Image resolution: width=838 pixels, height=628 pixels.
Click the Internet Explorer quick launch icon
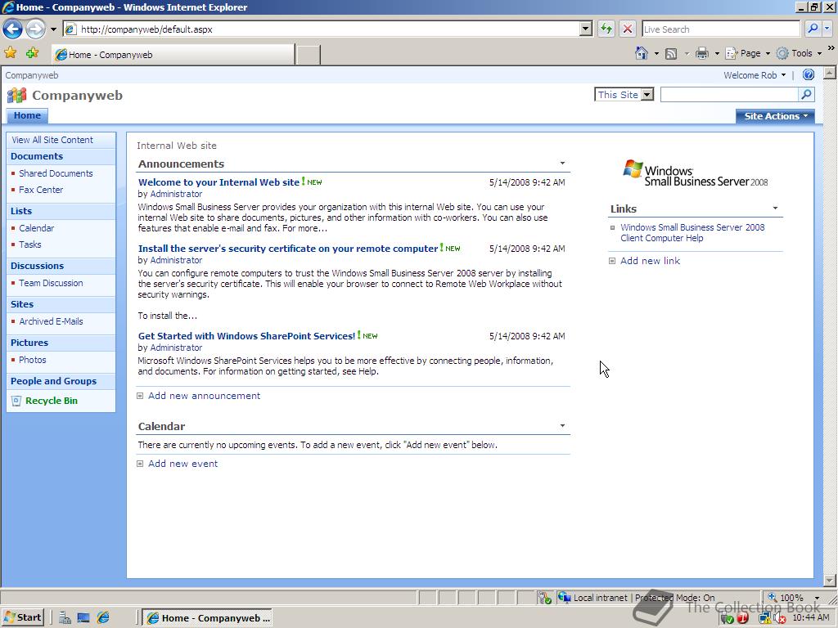coord(102,618)
